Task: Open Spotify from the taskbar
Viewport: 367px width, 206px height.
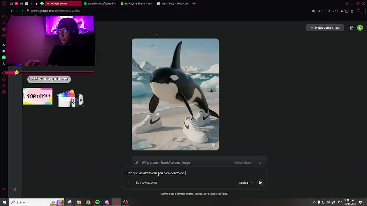Action: (97, 202)
